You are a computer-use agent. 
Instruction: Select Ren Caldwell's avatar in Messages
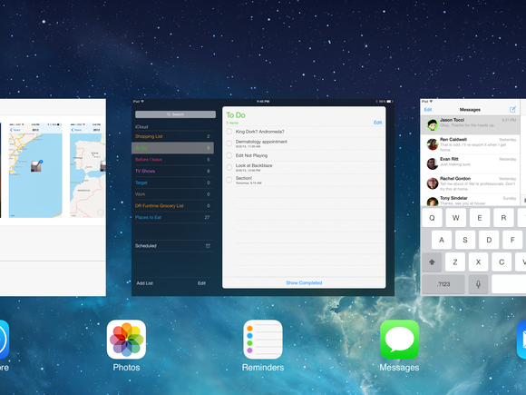pyautogui.click(x=433, y=144)
